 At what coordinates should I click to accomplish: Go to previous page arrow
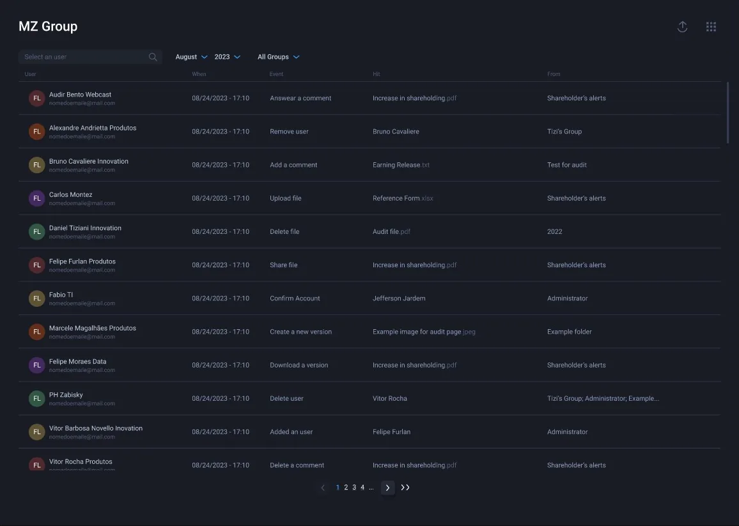pos(323,488)
